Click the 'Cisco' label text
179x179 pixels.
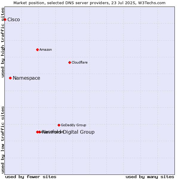(x=14, y=19)
